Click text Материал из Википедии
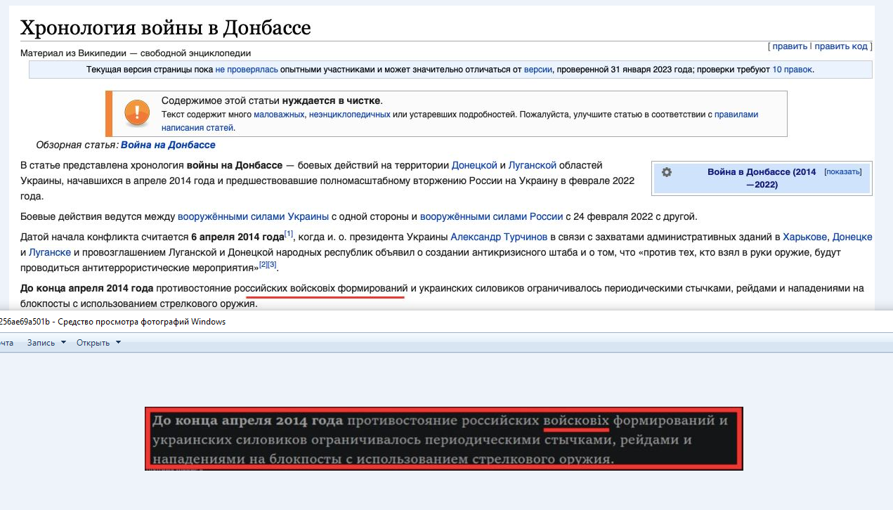This screenshot has height=510, width=893. point(74,53)
